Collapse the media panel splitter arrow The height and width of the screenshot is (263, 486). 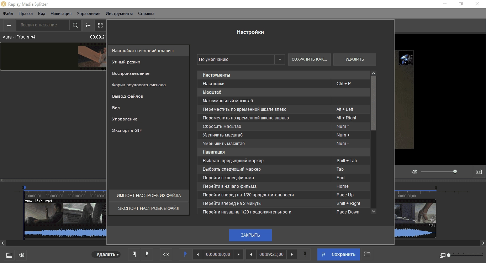click(2, 181)
